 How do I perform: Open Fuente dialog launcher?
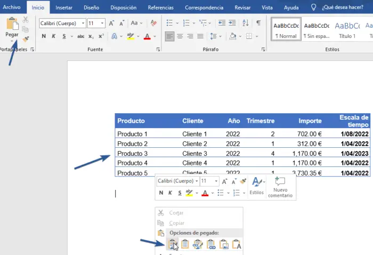(158, 49)
